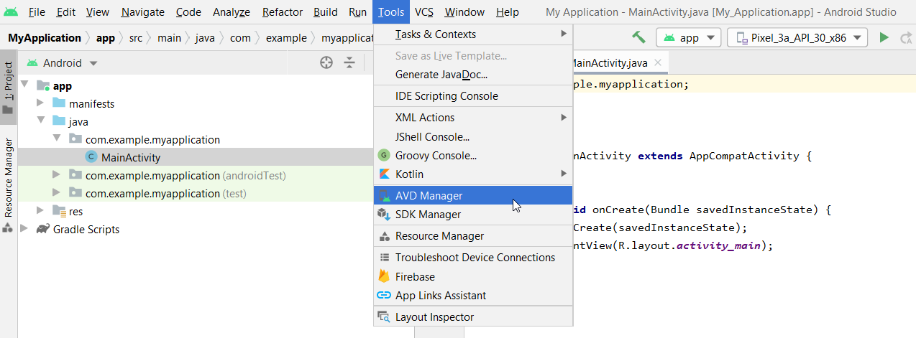Click the com breadcrumb
The height and width of the screenshot is (338, 916).
point(240,38)
